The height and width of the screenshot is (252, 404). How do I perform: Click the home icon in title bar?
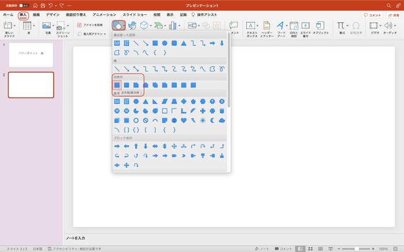coord(35,5)
